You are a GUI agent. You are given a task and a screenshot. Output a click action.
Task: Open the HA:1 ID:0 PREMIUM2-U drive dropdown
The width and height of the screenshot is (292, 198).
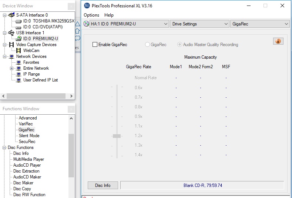(x=129, y=24)
